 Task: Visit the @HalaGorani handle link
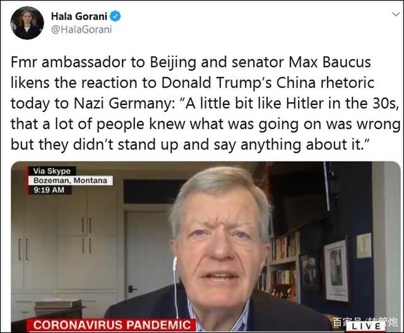coord(81,30)
